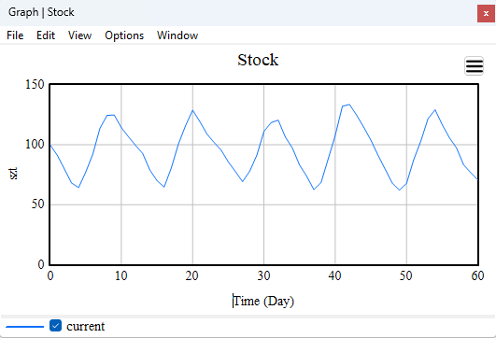Open the File menu
The image size is (496, 338).
pyautogui.click(x=15, y=35)
